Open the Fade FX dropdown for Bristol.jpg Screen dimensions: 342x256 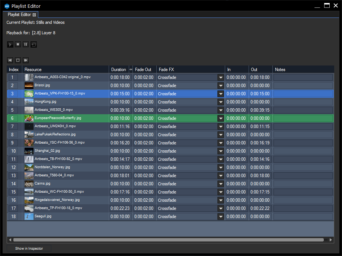point(221,86)
